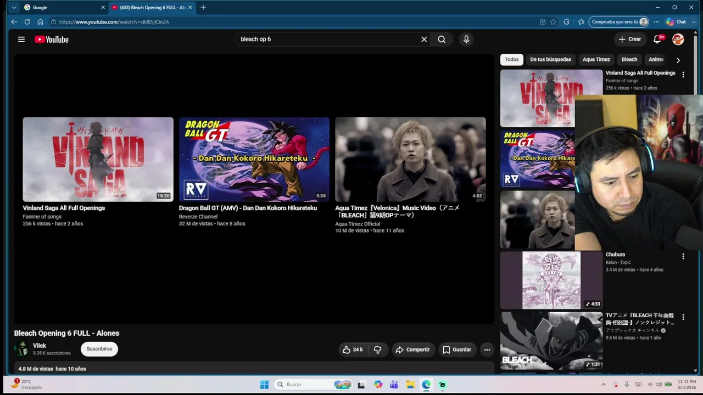Run search with the magnifier button
This screenshot has width=703, height=395.
tap(442, 39)
